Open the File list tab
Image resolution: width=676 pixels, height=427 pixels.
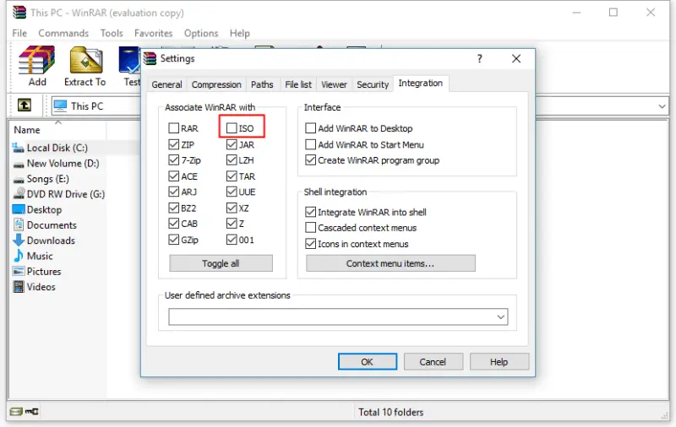(x=298, y=84)
